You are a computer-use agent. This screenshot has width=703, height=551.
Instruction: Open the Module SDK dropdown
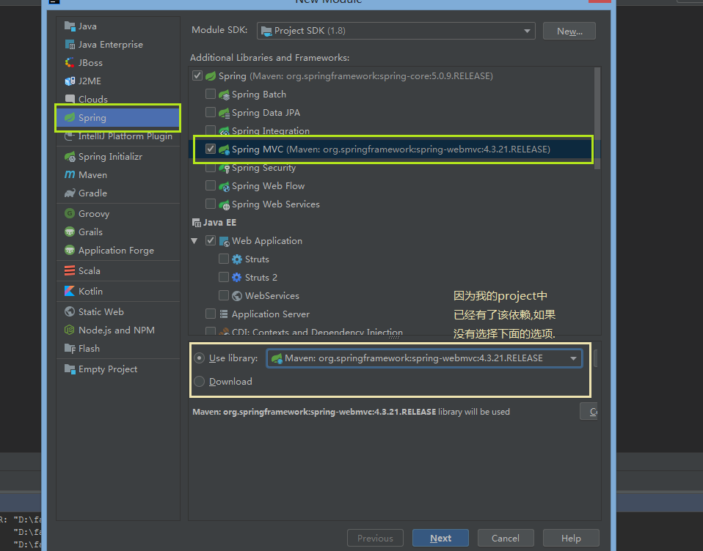396,31
